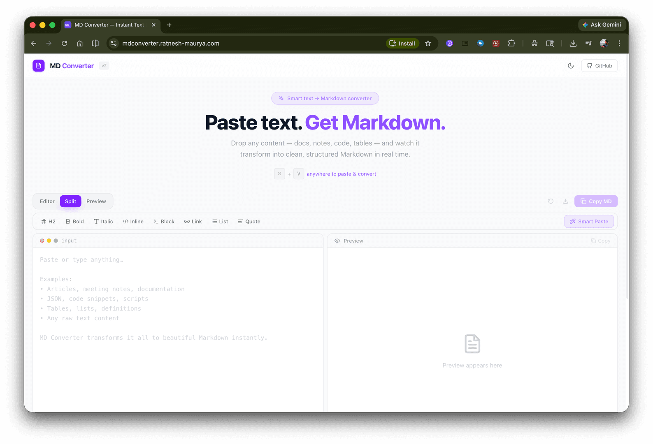Close the MD Converter browser tab
This screenshot has height=444, width=653.
pos(153,25)
